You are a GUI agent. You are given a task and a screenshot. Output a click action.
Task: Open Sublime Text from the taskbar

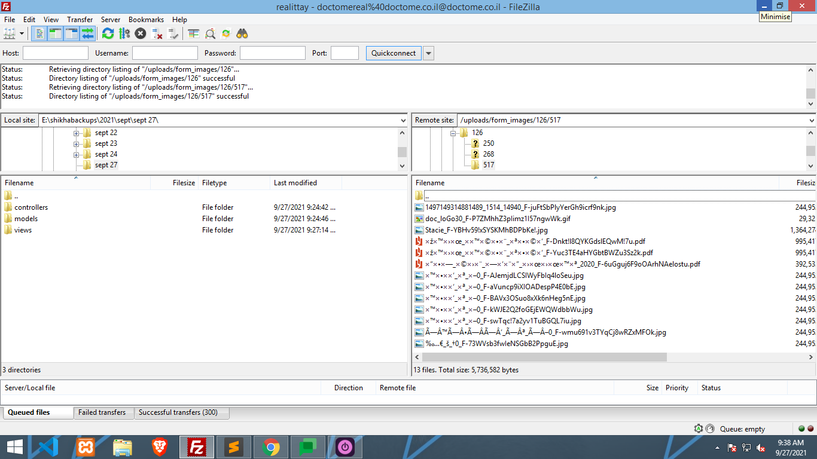pyautogui.click(x=234, y=447)
